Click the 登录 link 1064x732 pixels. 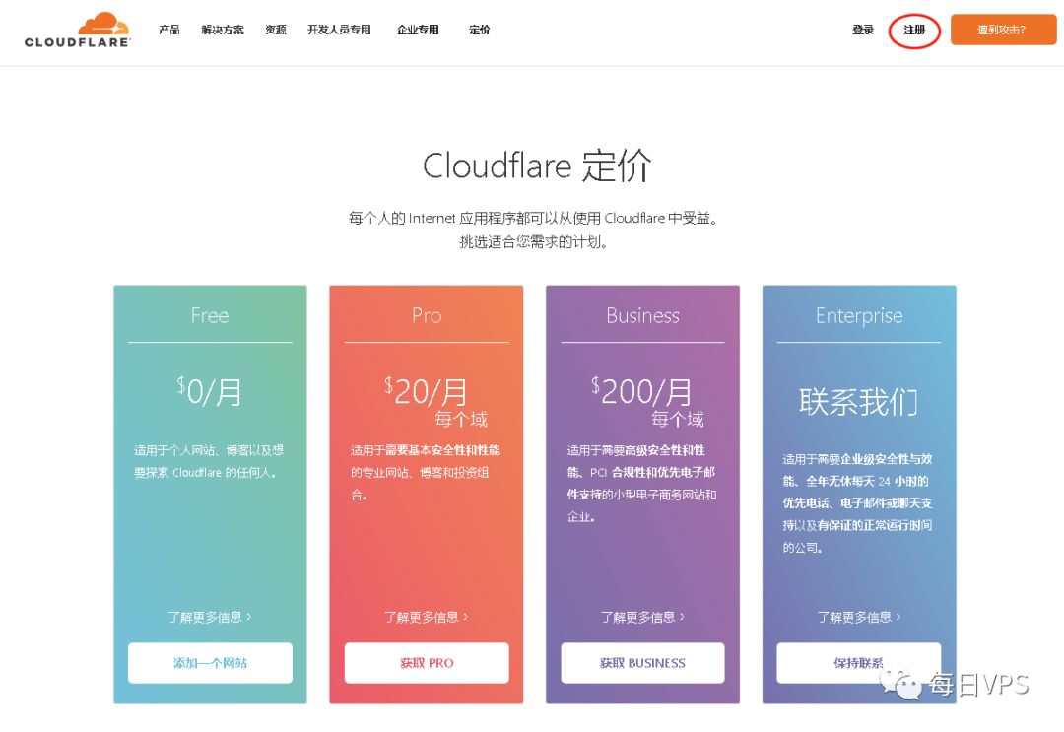coord(863,31)
